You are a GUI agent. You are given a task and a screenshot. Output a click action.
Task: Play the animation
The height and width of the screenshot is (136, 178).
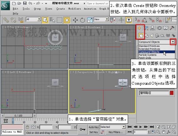tap(141, 127)
